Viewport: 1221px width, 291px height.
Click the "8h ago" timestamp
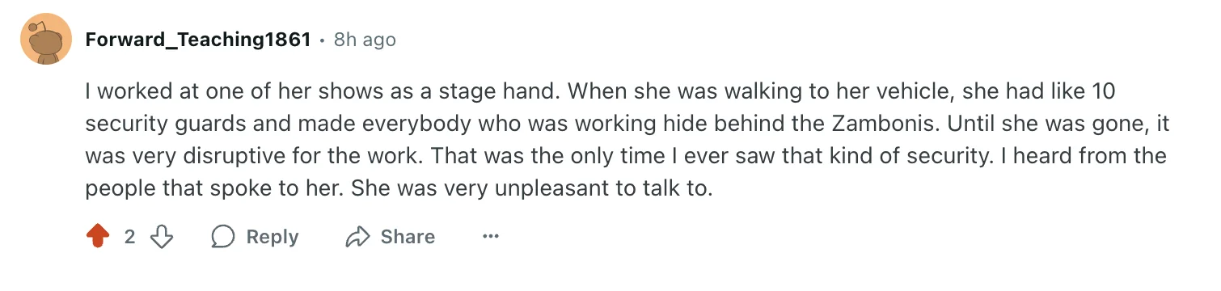tap(365, 39)
